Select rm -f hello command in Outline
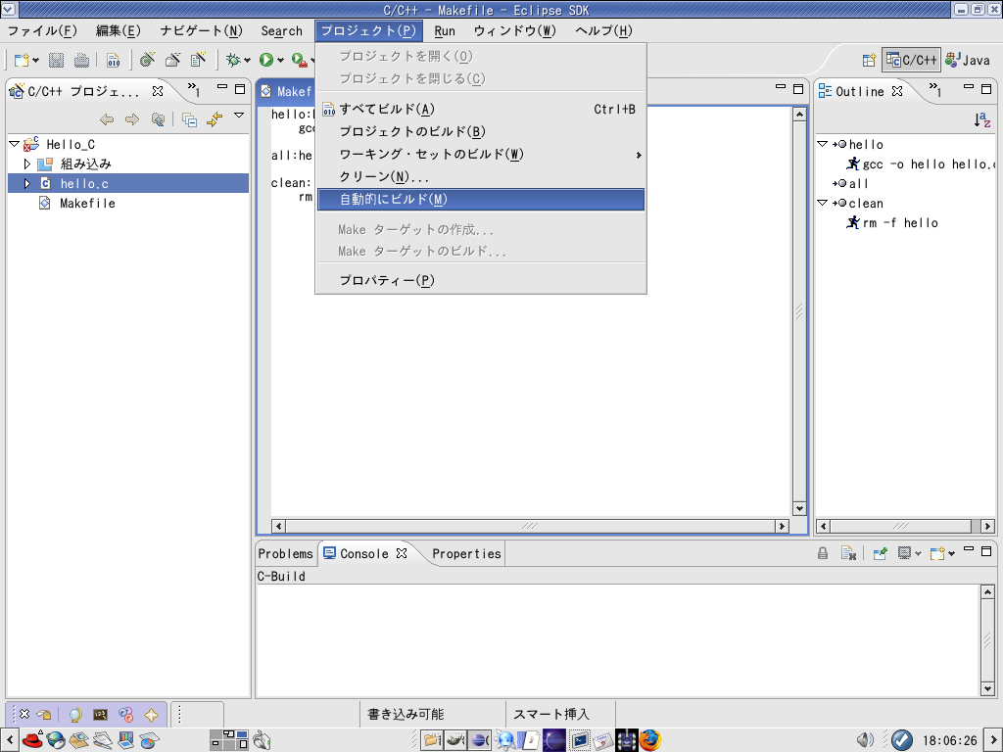 [901, 222]
